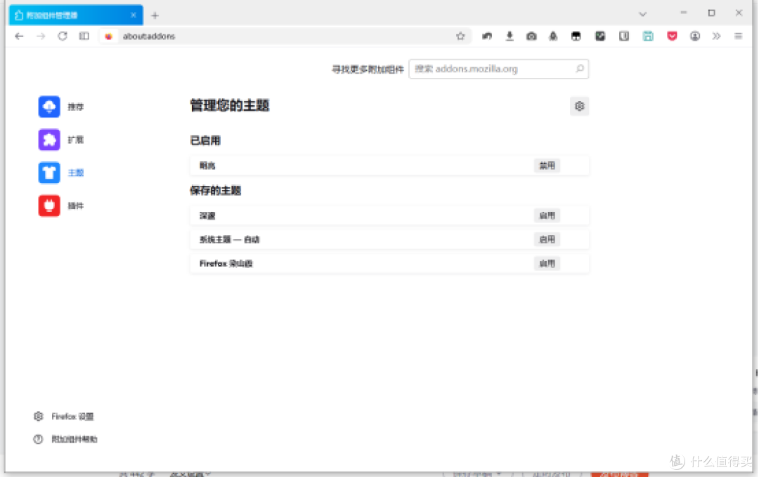Image resolution: width=759 pixels, height=477 pixels.
Task: Select the 主题 themes category
Action: click(x=76, y=173)
